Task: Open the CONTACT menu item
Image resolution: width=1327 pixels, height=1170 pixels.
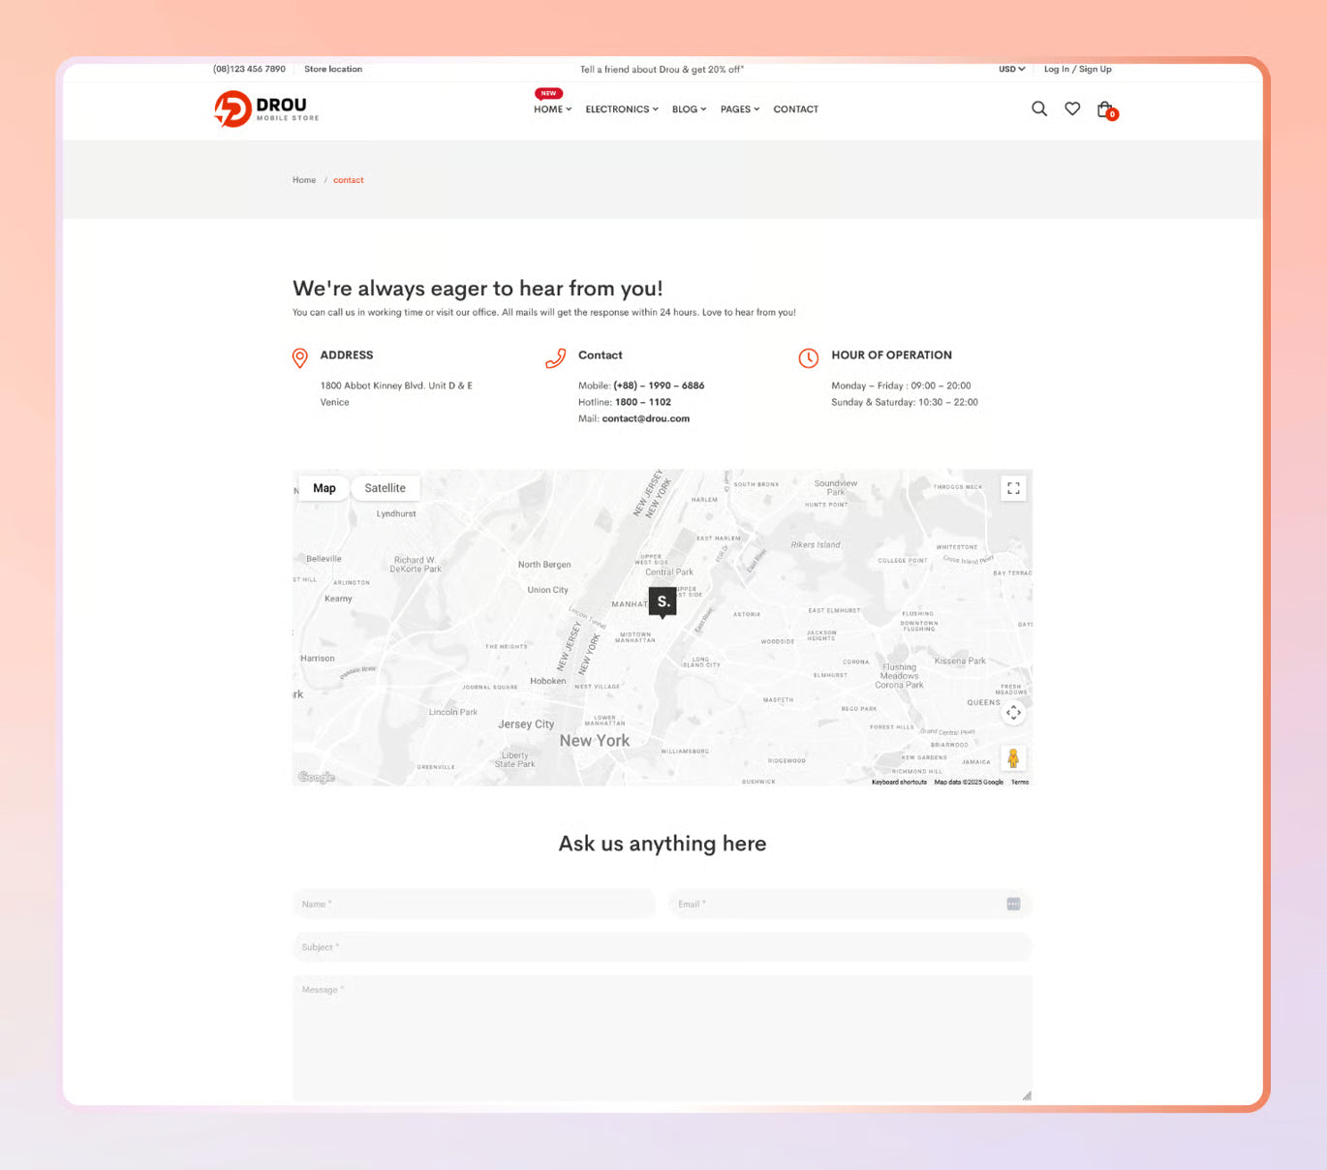Action: point(795,108)
